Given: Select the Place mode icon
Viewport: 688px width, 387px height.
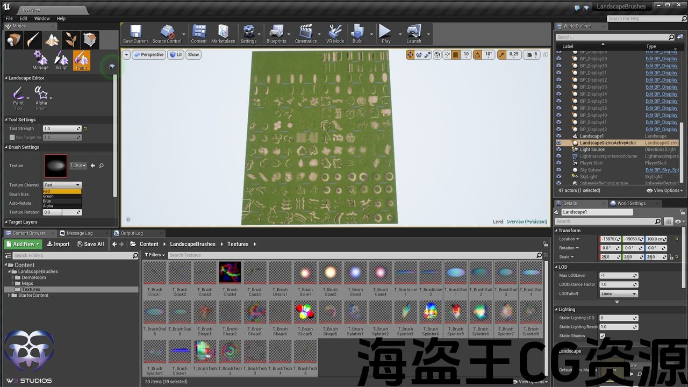Looking at the screenshot, I should pos(13,40).
